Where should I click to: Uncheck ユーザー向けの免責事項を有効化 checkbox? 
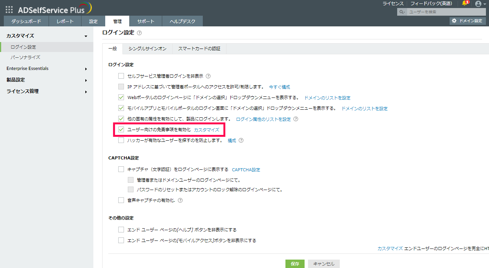pyautogui.click(x=121, y=130)
